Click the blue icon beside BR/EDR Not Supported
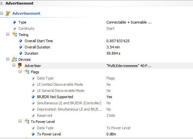193x139 pixels. click(33, 97)
